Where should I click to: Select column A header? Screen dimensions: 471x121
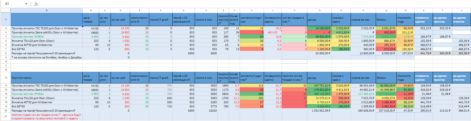tap(47, 10)
